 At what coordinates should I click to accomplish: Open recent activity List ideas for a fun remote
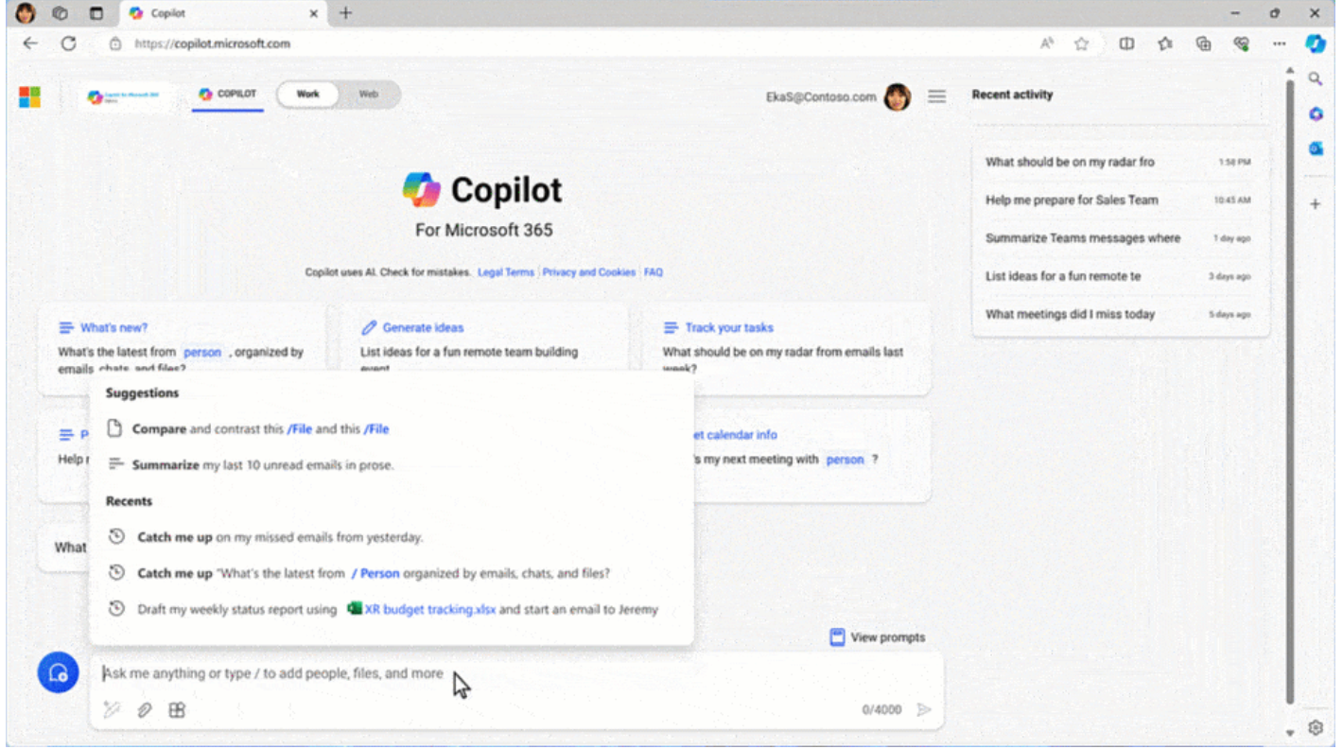[1120, 276]
